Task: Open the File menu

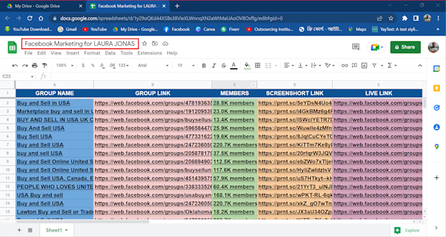Action: coord(28,53)
